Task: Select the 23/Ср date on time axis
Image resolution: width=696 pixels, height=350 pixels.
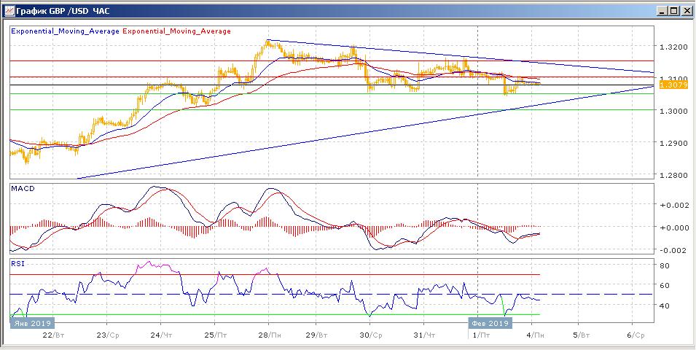Action: click(108, 335)
